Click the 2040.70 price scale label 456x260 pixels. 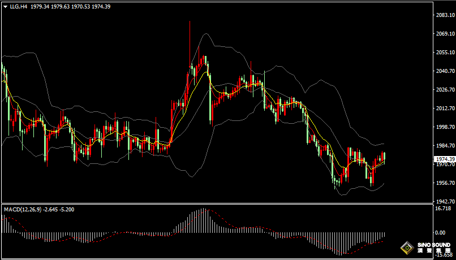[x=445, y=71]
